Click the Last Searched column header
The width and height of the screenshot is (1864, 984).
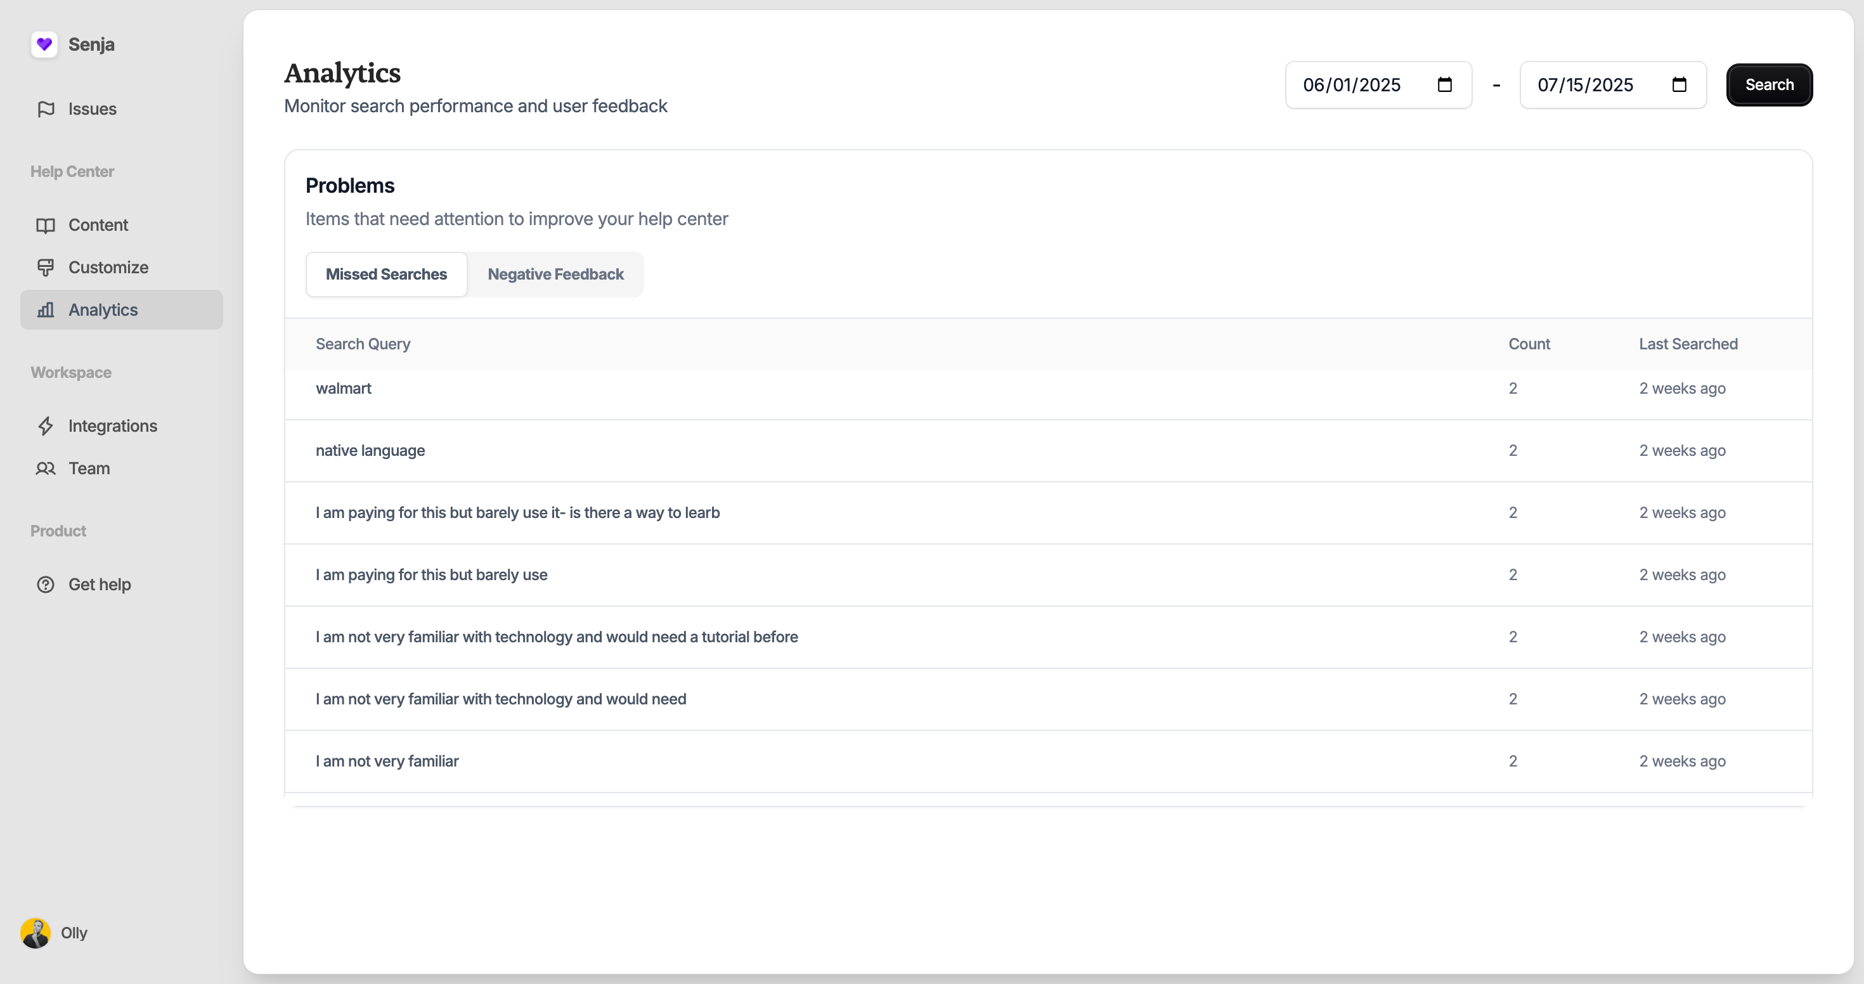coord(1688,344)
